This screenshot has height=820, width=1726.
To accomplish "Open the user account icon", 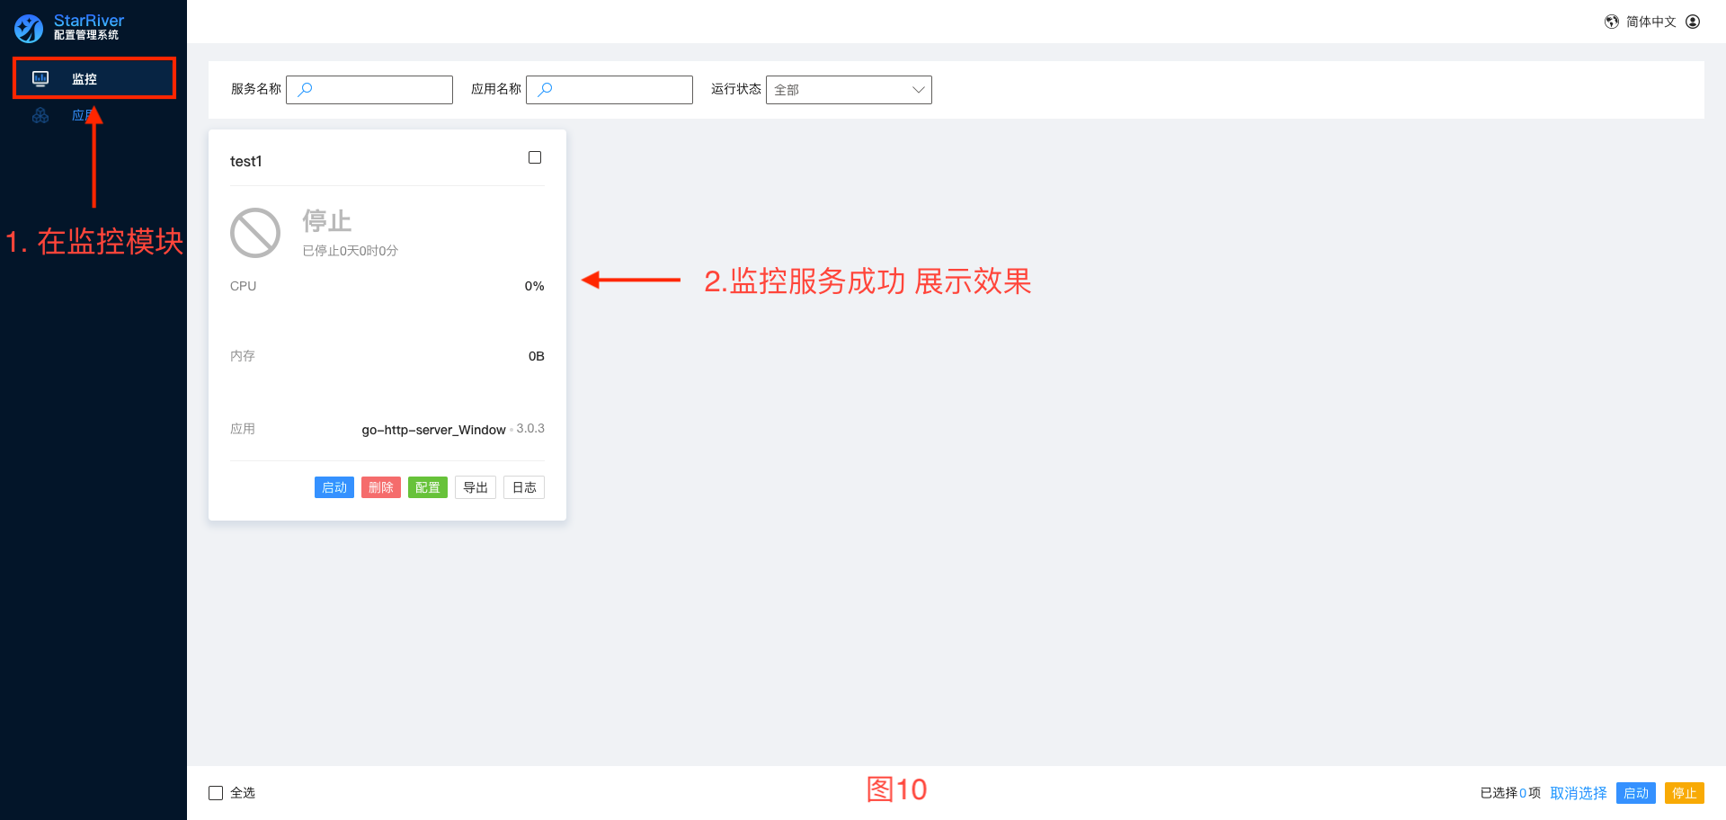I will [x=1693, y=22].
